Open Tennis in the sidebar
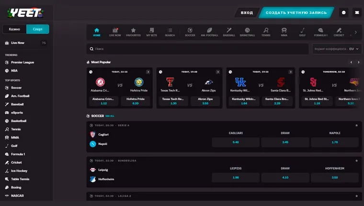364x206 pixels. point(16,129)
